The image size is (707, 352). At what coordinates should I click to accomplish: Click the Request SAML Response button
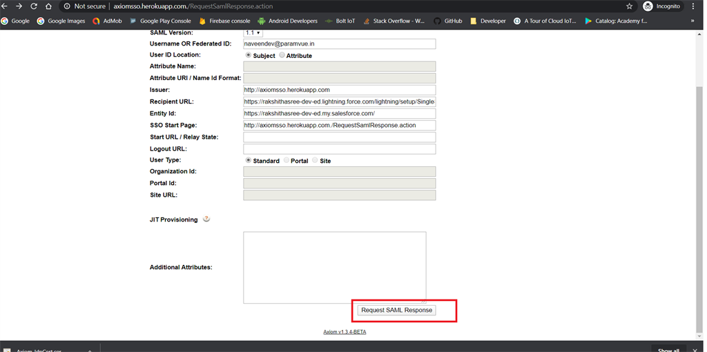[x=396, y=310]
